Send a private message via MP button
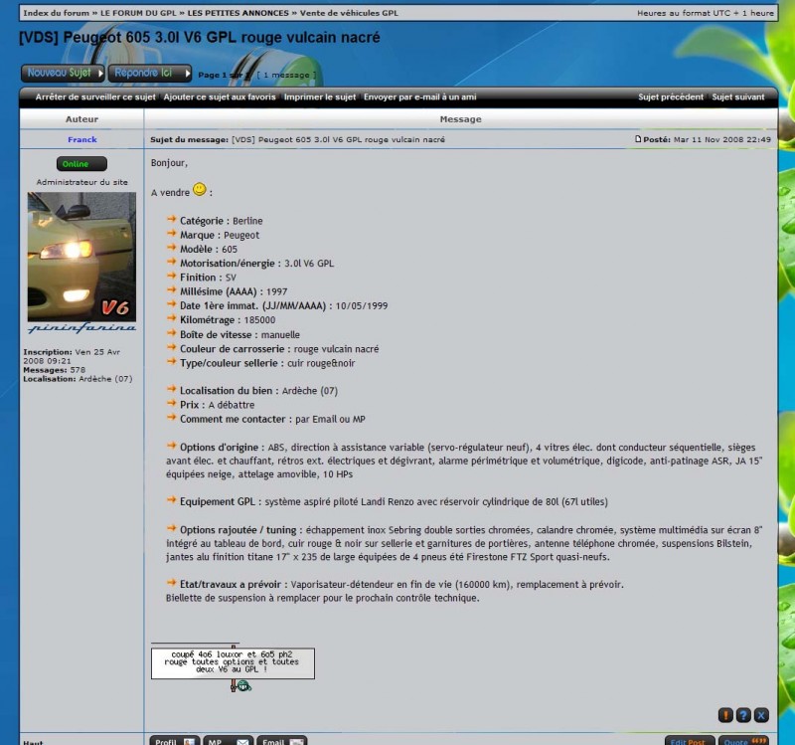Viewport: 795px width, 745px height. pyautogui.click(x=229, y=741)
